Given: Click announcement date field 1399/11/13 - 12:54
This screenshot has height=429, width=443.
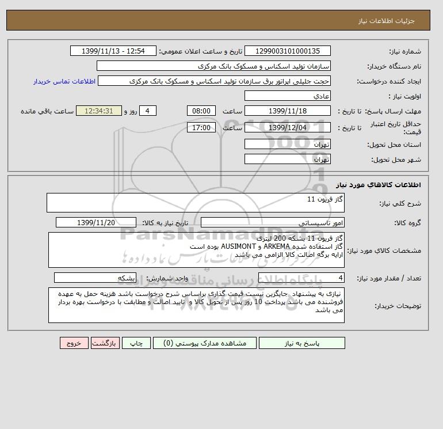Looking at the screenshot, I should (113, 51).
